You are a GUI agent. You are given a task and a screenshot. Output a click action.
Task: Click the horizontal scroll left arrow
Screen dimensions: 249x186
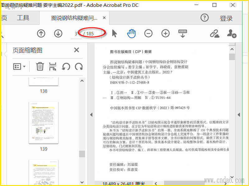[156, 184]
